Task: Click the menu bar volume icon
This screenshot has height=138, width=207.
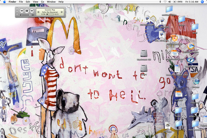Action: pos(169,2)
